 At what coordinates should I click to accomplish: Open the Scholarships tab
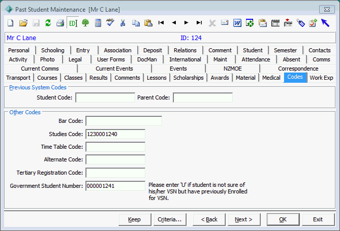188,78
